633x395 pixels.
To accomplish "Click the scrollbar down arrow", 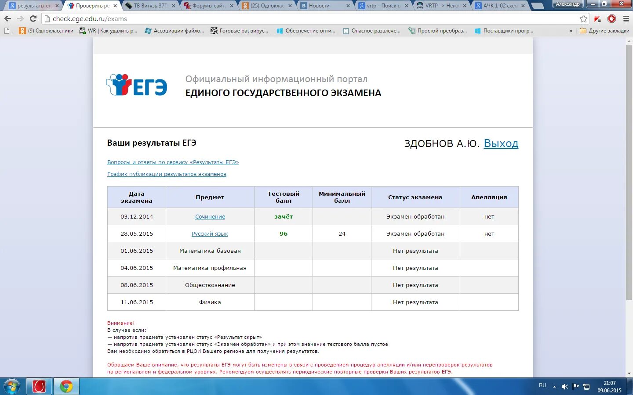I will tap(629, 373).
